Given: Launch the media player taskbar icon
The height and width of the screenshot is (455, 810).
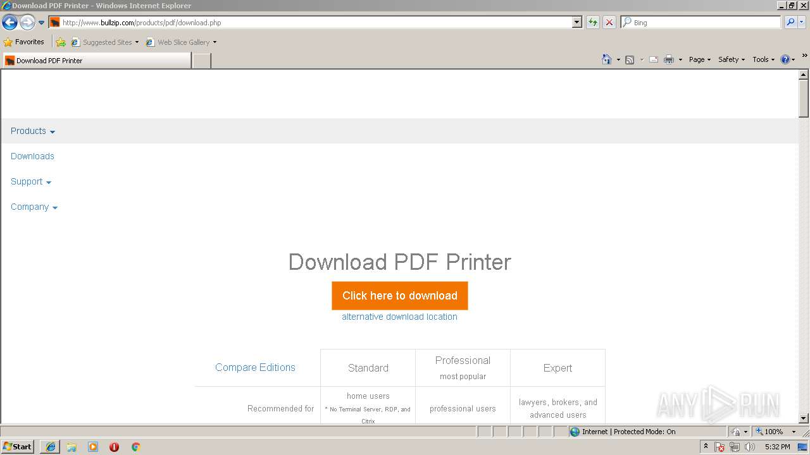Looking at the screenshot, I should 93,447.
